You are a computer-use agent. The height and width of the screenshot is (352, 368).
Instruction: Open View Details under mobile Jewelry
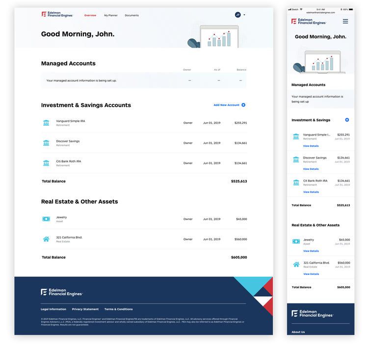[x=311, y=251]
